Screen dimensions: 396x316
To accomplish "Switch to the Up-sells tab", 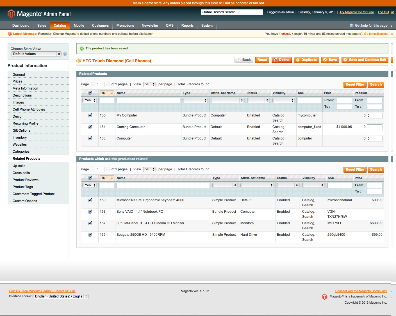I will click(38, 166).
